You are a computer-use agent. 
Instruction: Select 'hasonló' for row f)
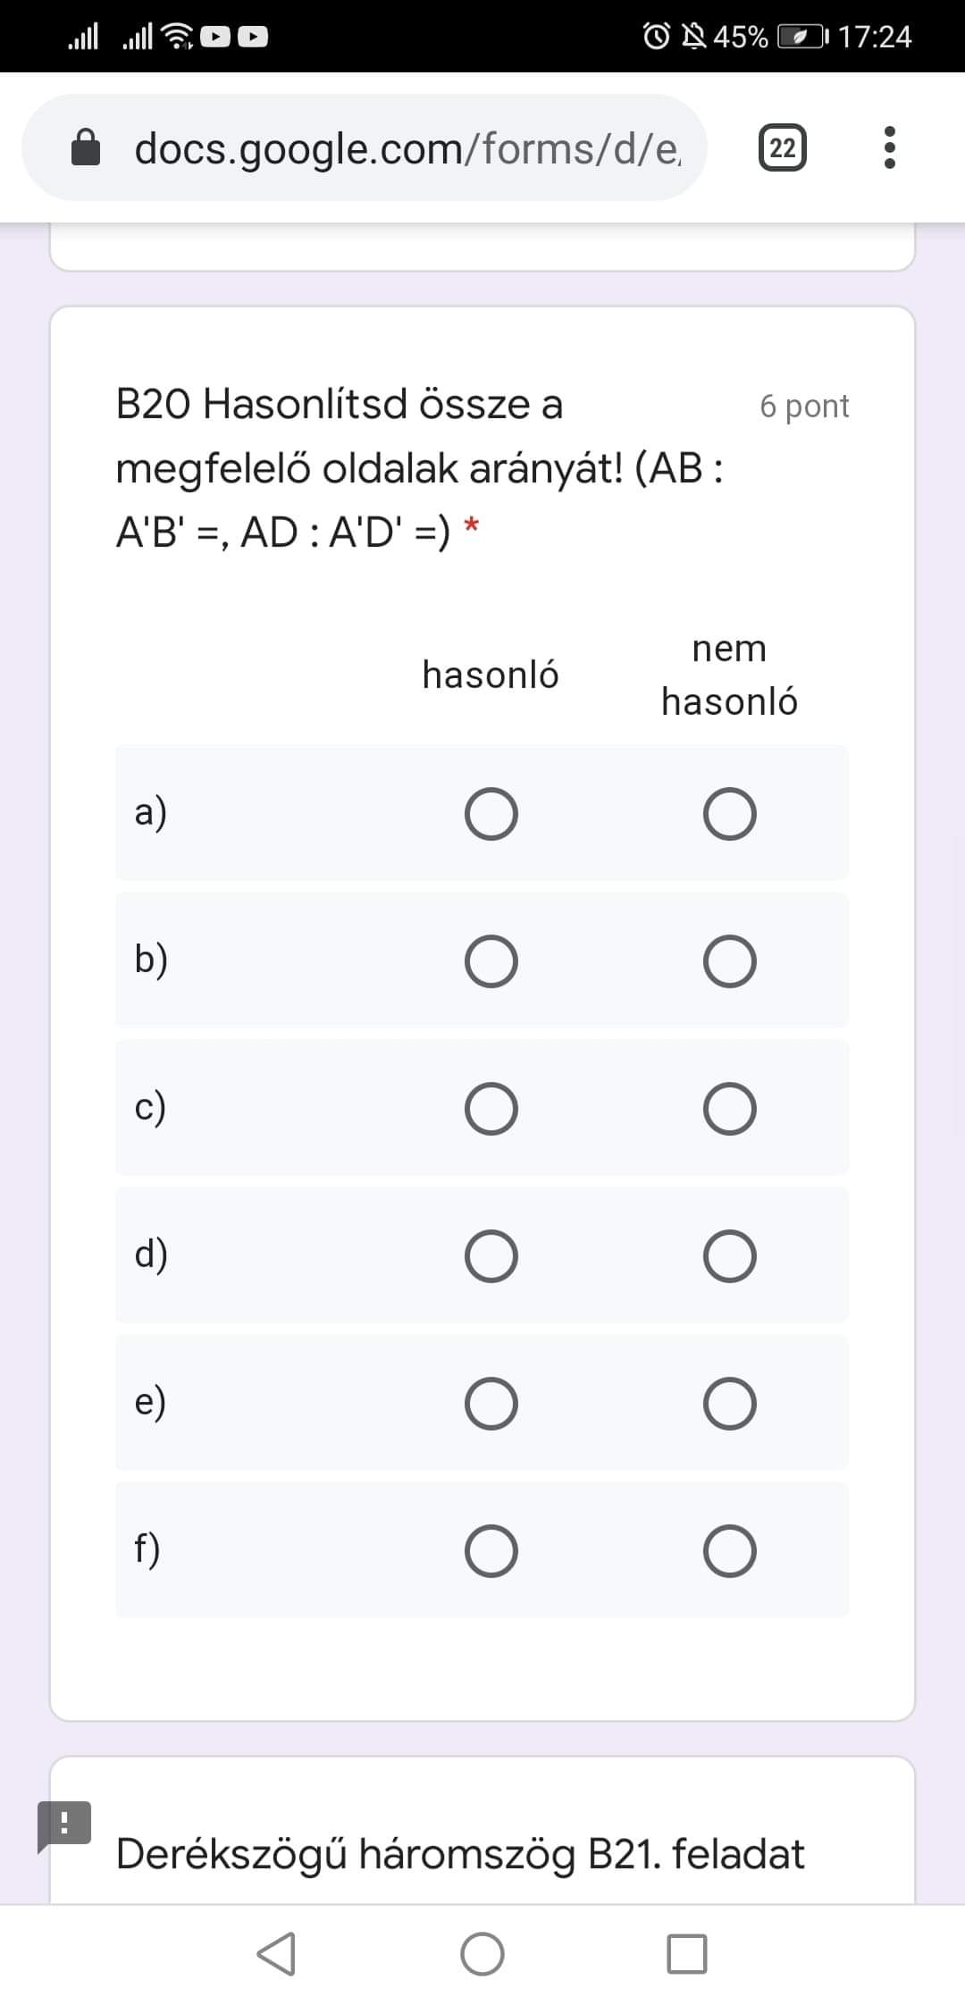[491, 1551]
